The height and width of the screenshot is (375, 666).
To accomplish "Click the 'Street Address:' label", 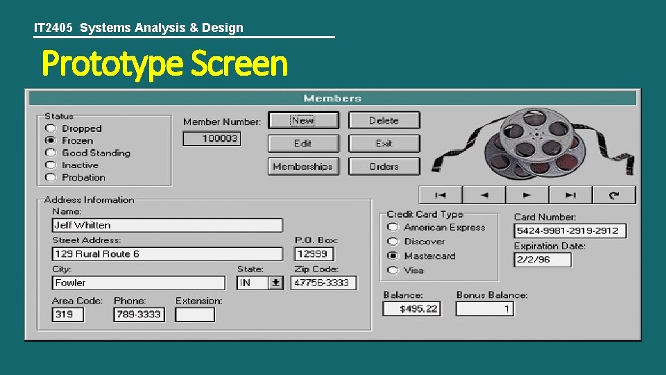I will 87,240.
